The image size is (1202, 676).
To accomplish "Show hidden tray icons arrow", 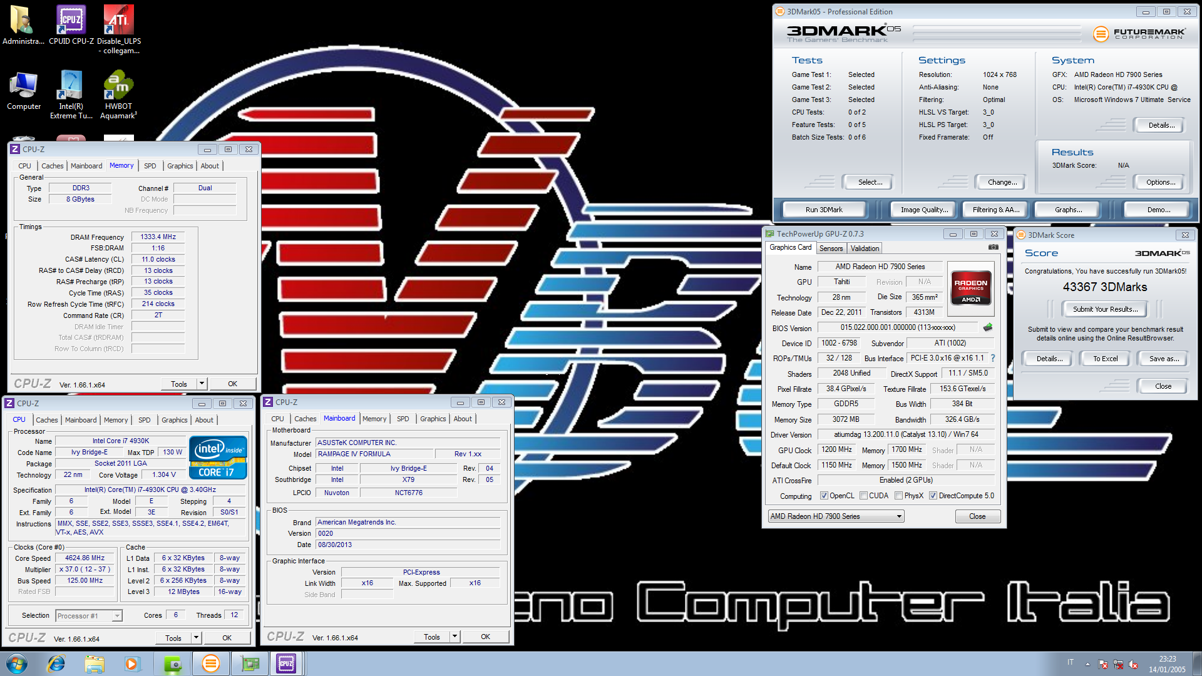I will click(1087, 664).
